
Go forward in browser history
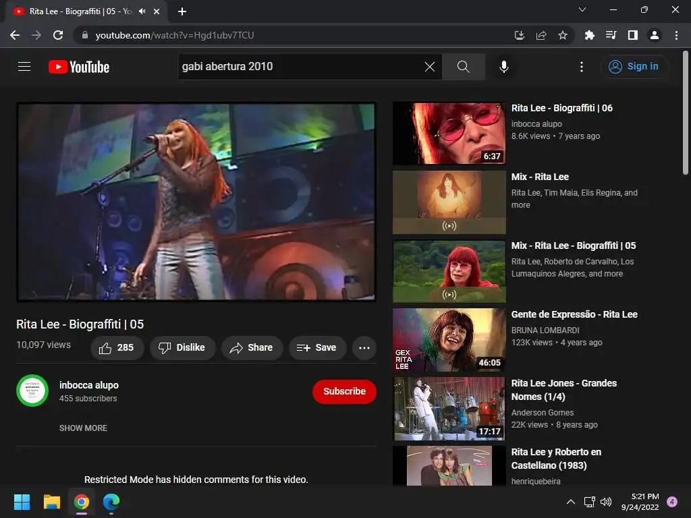coord(36,35)
